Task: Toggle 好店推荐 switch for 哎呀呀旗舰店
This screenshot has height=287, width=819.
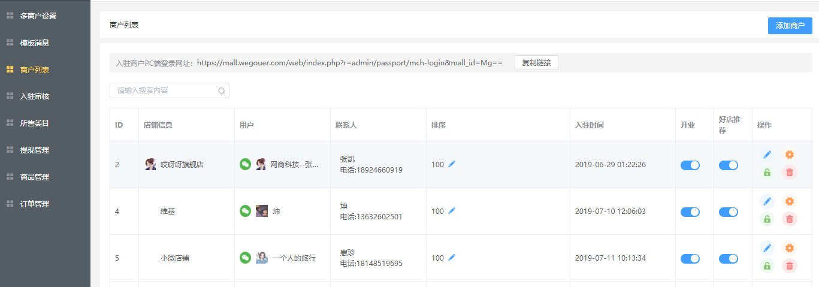Action: tap(729, 165)
